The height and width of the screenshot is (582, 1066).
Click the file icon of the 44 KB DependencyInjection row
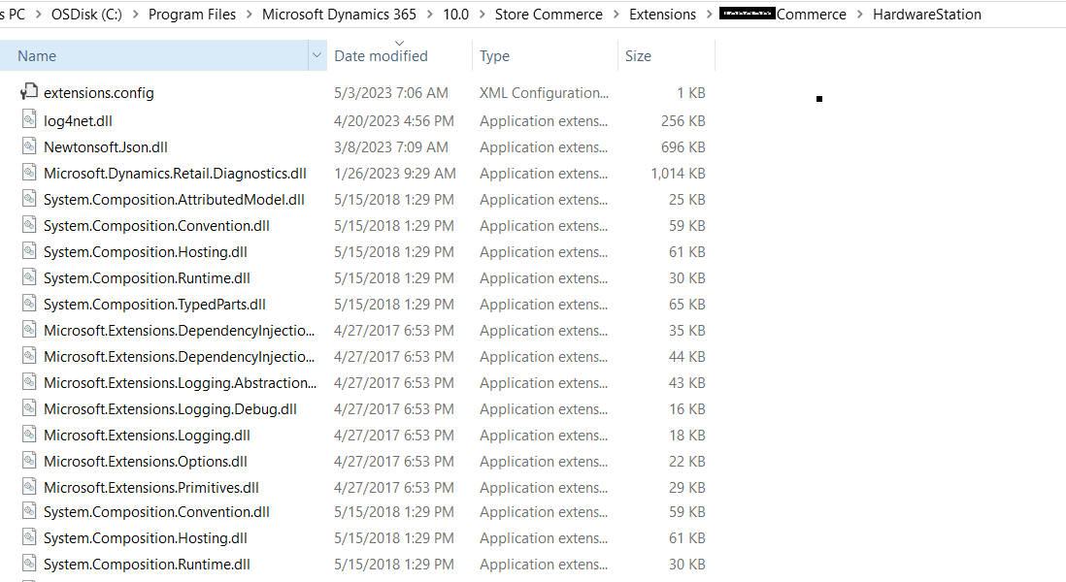click(x=28, y=355)
